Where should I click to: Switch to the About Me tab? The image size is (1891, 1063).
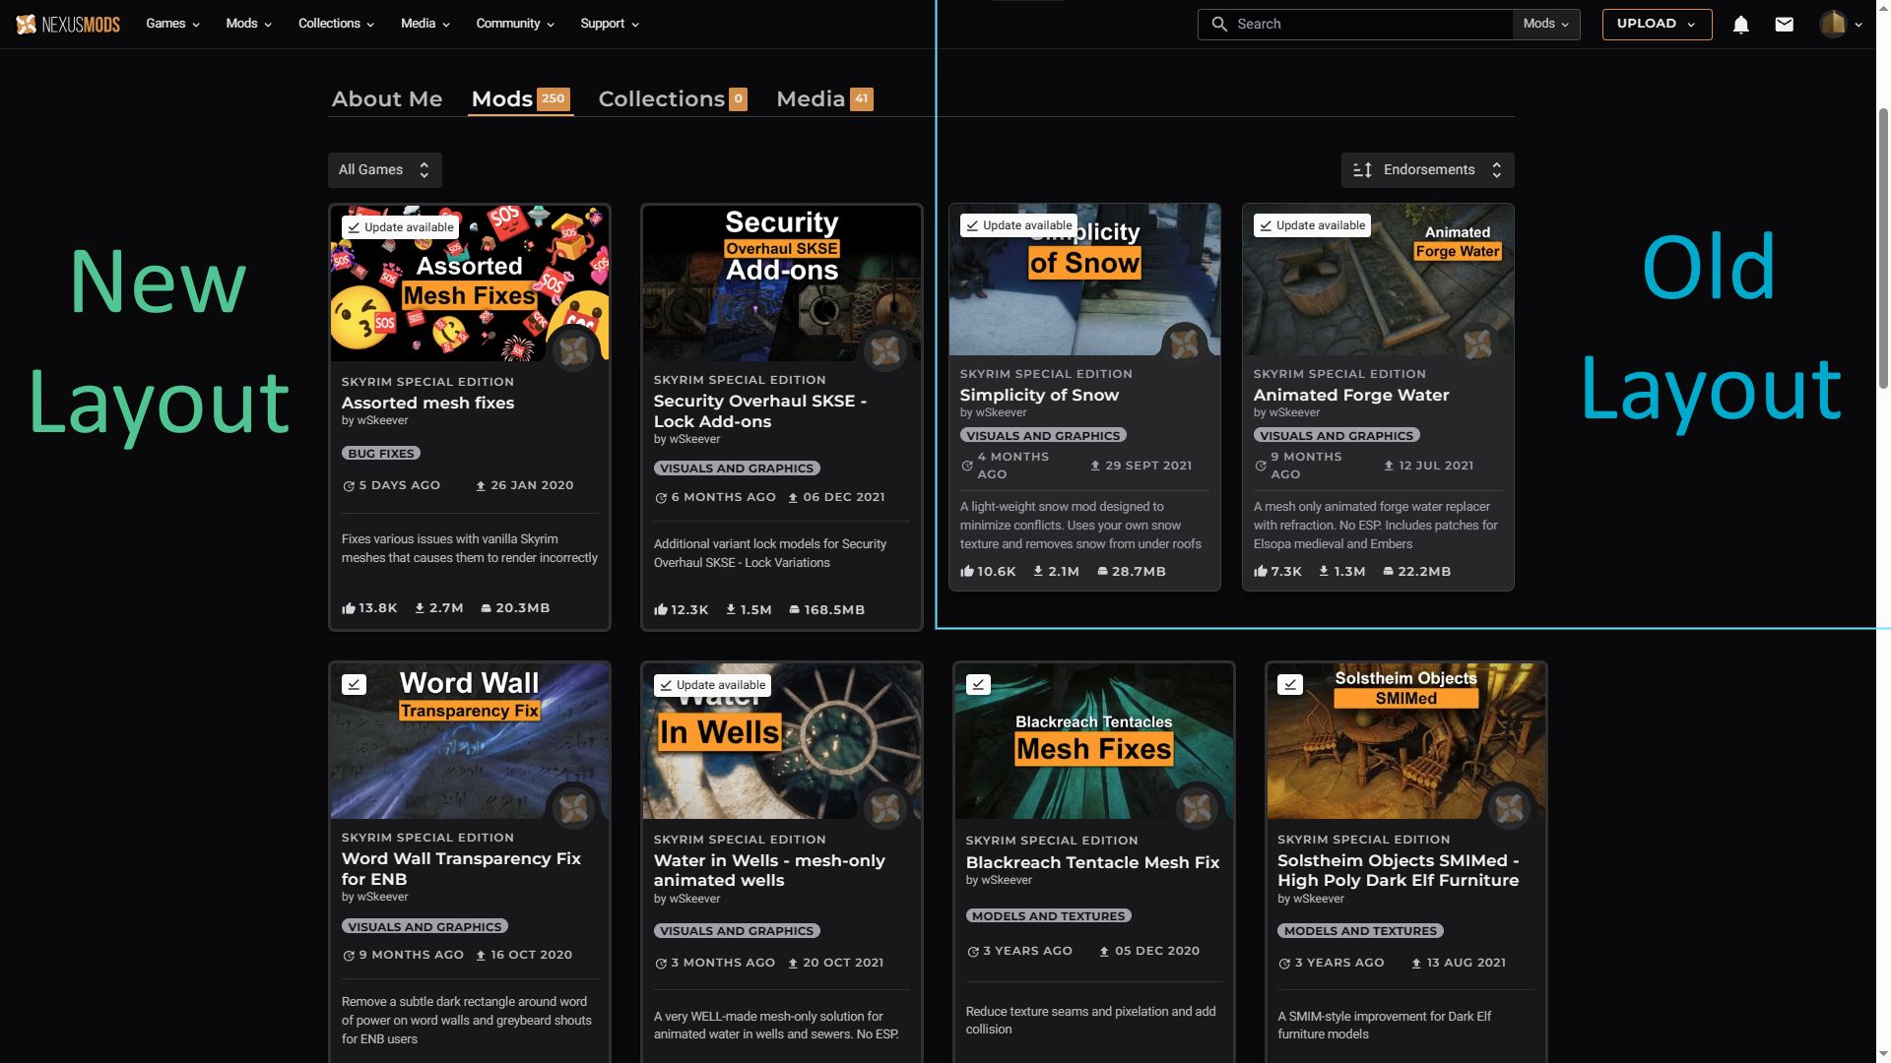click(387, 99)
